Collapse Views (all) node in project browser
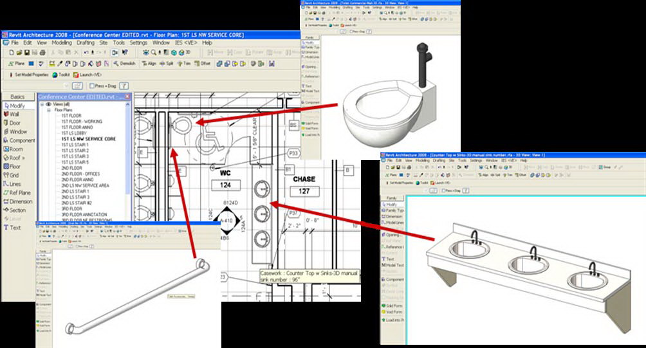 pos(42,105)
